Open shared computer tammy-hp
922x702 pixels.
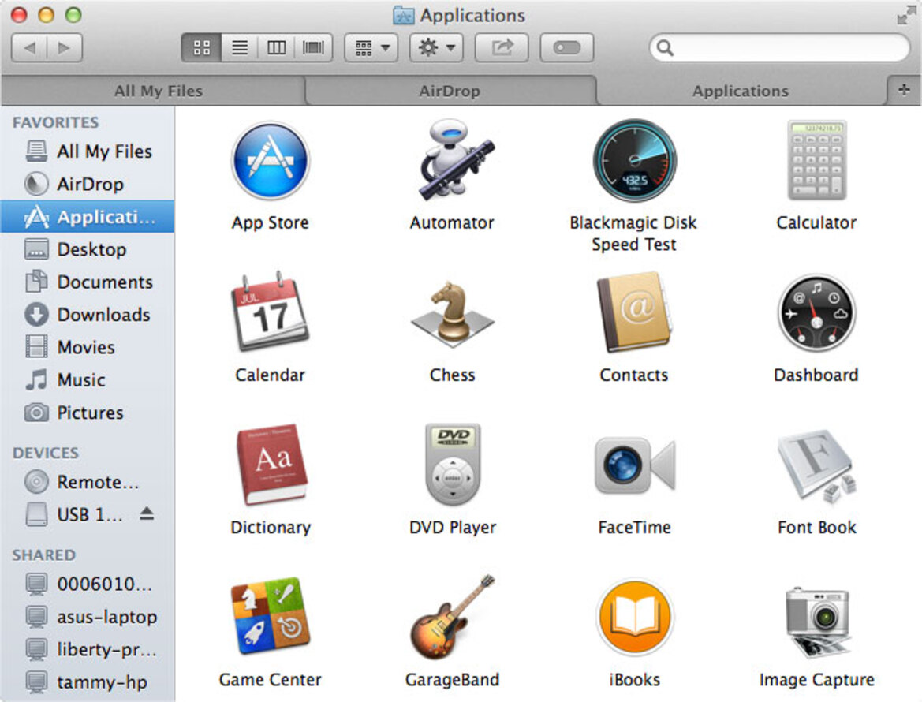pyautogui.click(x=88, y=682)
